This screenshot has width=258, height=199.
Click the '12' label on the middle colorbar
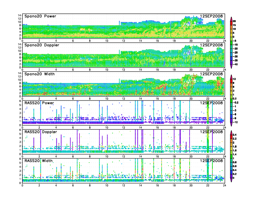pyautogui.click(x=234, y=79)
